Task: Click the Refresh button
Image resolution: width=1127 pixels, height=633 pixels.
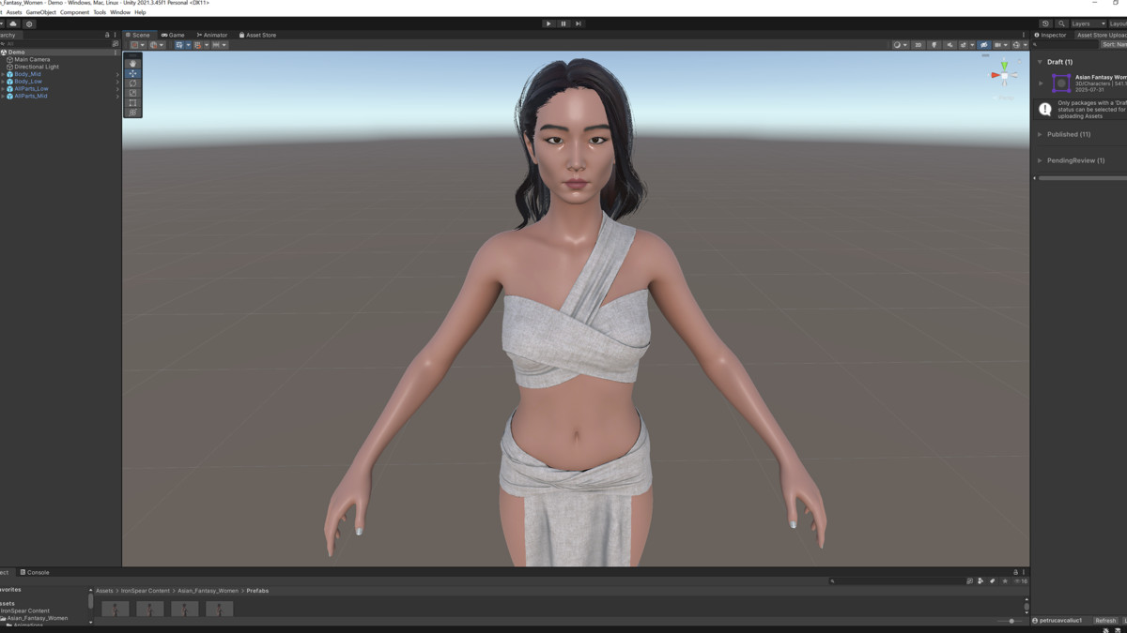Action: pos(1105,621)
